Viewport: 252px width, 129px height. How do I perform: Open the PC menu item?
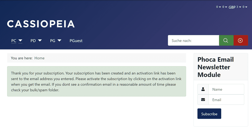[14, 40]
